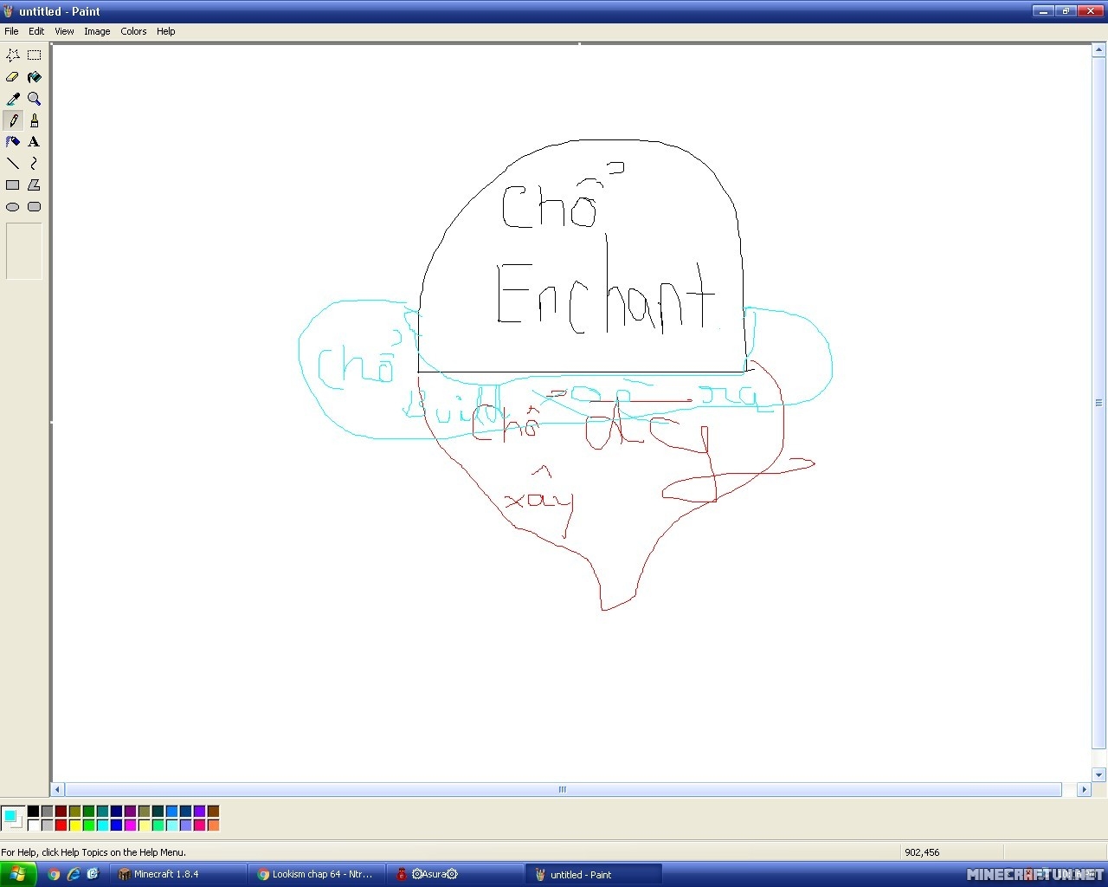Open the File menu
The image size is (1108, 887).
(11, 31)
